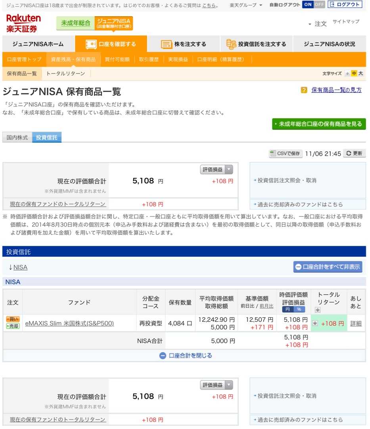Refresh data with the 更新 button
The height and width of the screenshot is (429, 370).
(354, 153)
